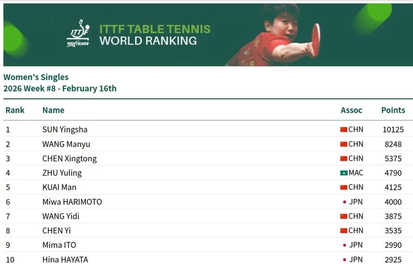Sort table by Name column header
Screen dimensions: 413x264
coord(53,110)
